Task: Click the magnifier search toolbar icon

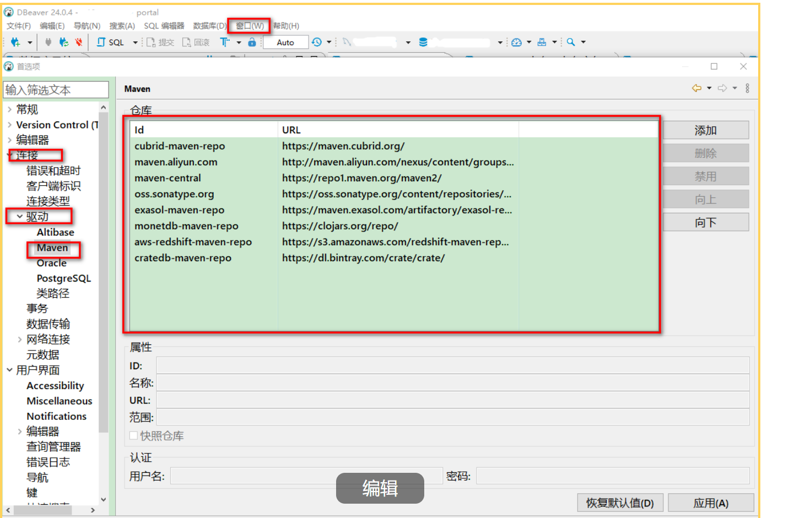Action: [571, 42]
